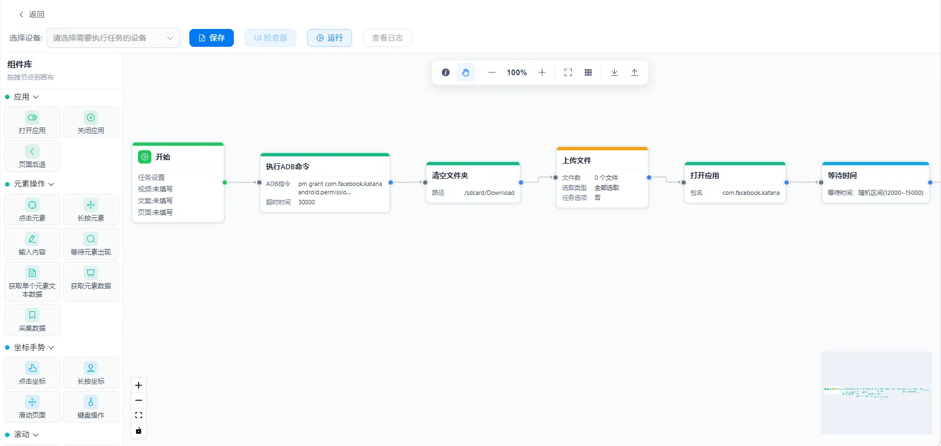Select the 获取单个元素文本数据 component

click(x=32, y=282)
